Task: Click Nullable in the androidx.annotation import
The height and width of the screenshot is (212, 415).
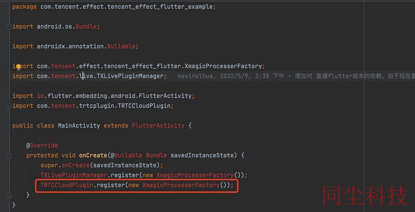Action: point(121,46)
